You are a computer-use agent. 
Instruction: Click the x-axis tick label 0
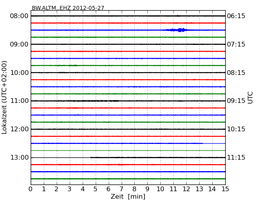(x=31, y=189)
